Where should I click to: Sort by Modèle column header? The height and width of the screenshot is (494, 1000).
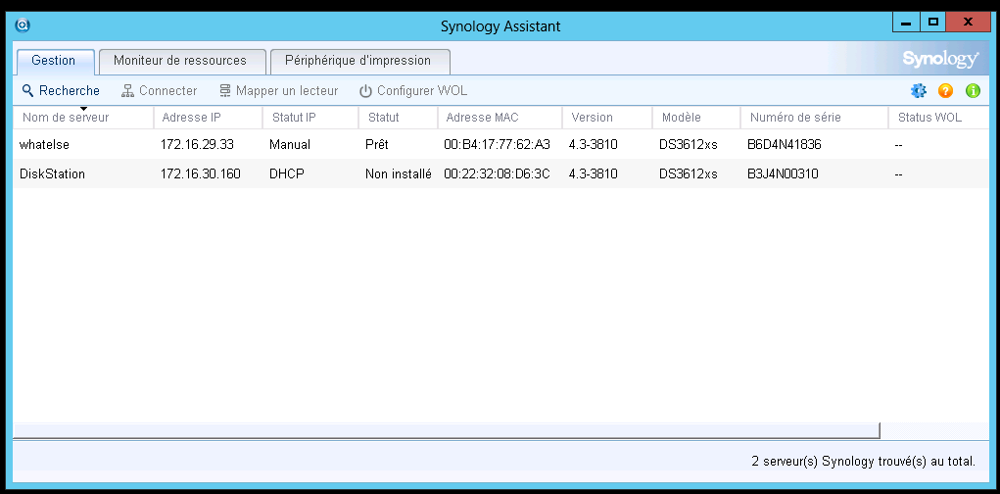696,118
